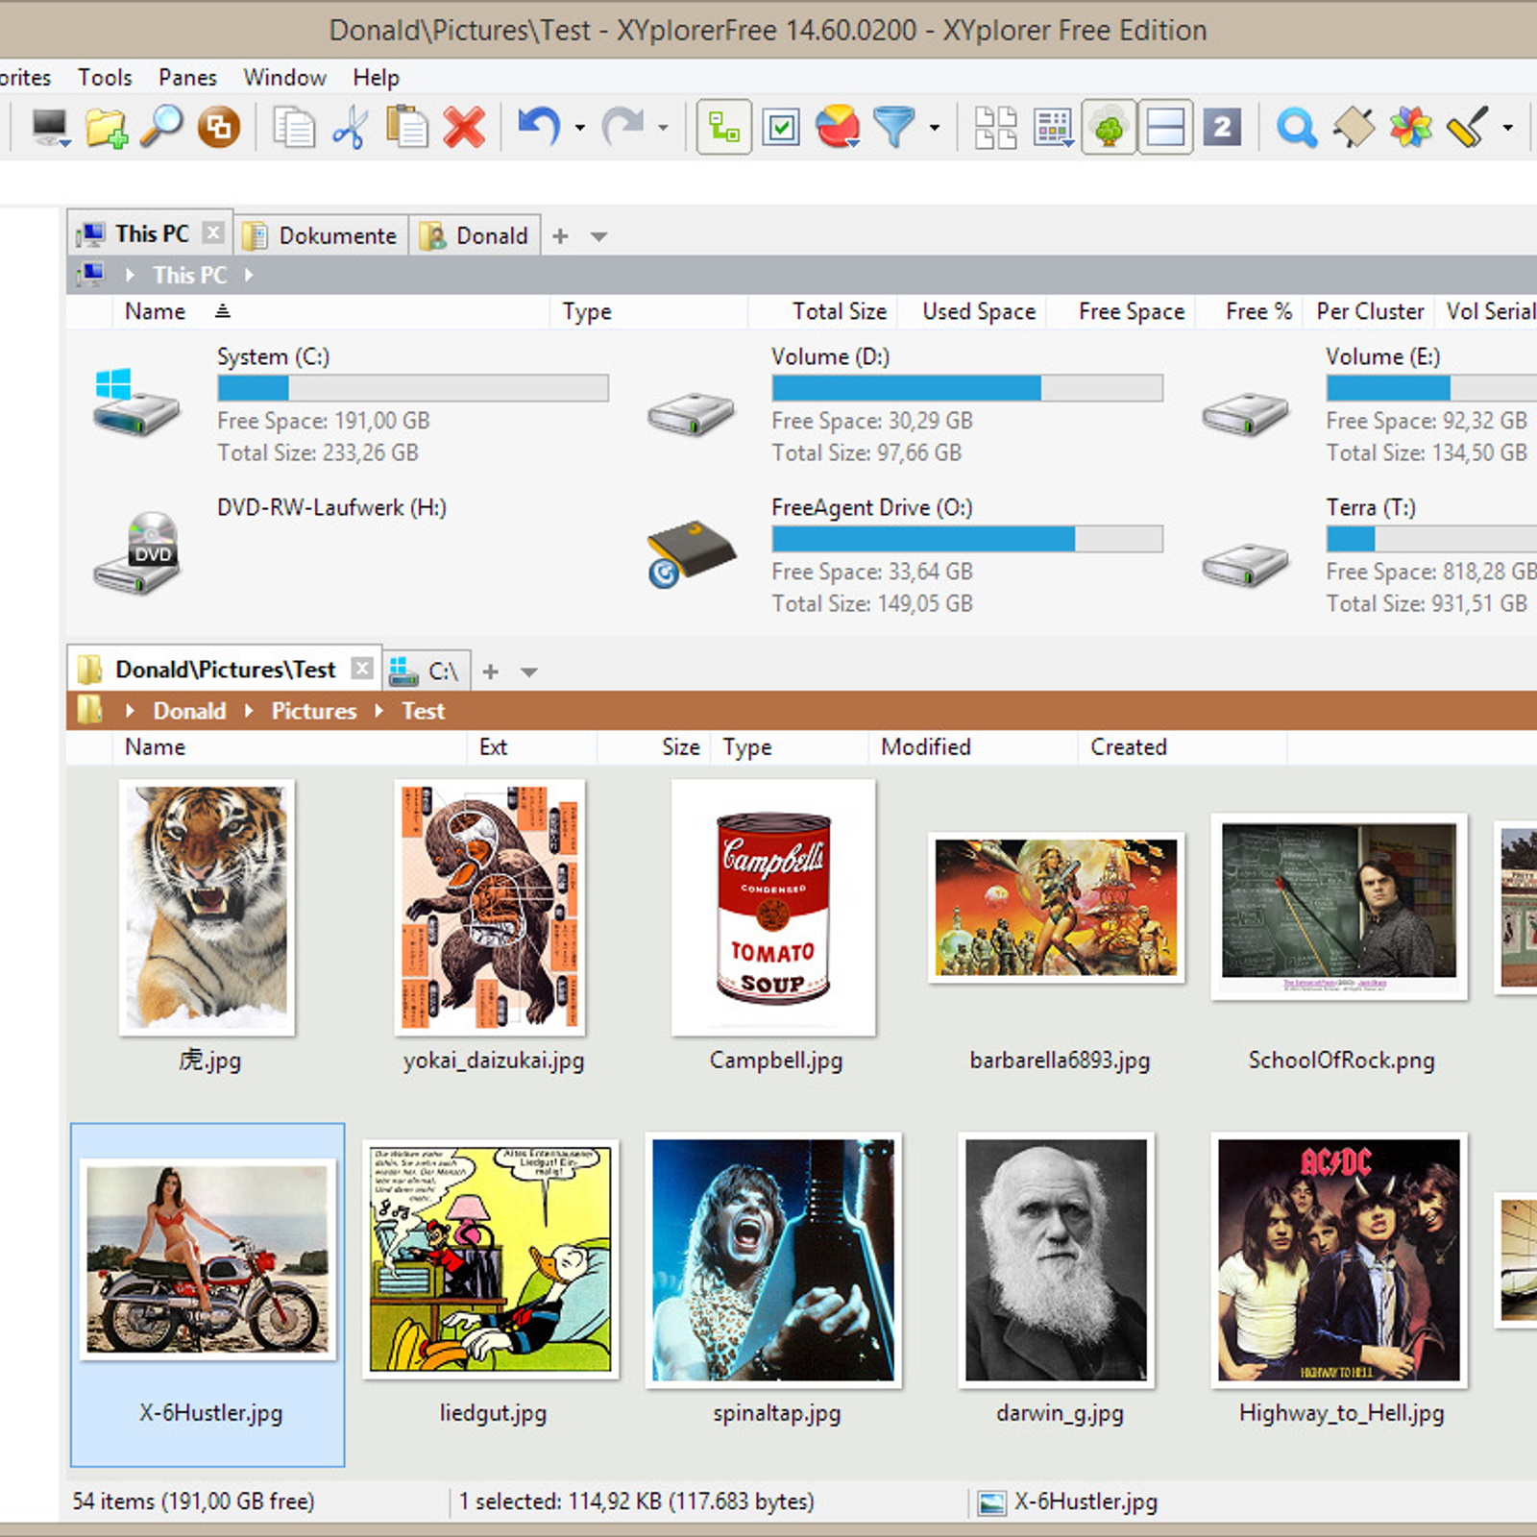Viewport: 1537px width, 1537px height.
Task: Click the Views thumbnails grid icon
Action: 996,127
